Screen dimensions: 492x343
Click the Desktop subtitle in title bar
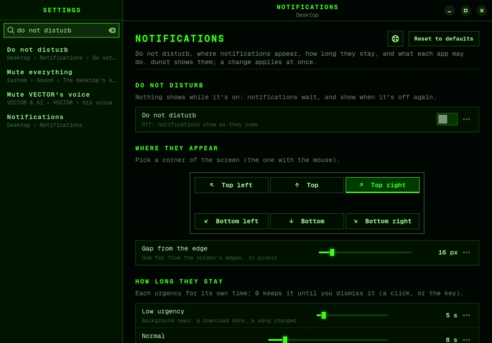click(x=307, y=15)
